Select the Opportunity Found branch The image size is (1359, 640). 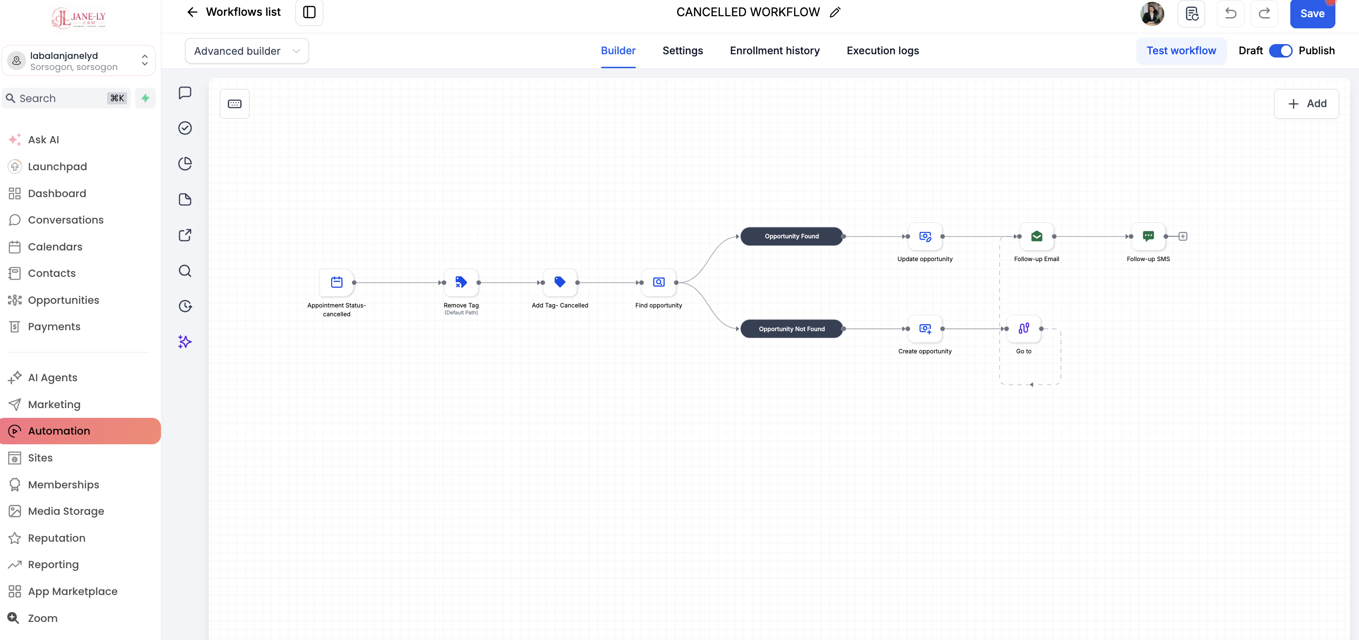click(x=791, y=237)
